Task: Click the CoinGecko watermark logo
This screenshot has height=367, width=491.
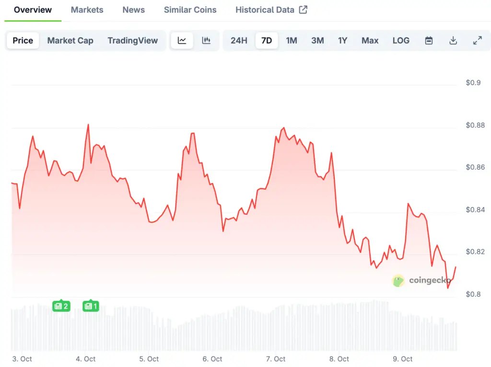Action: pyautogui.click(x=421, y=281)
